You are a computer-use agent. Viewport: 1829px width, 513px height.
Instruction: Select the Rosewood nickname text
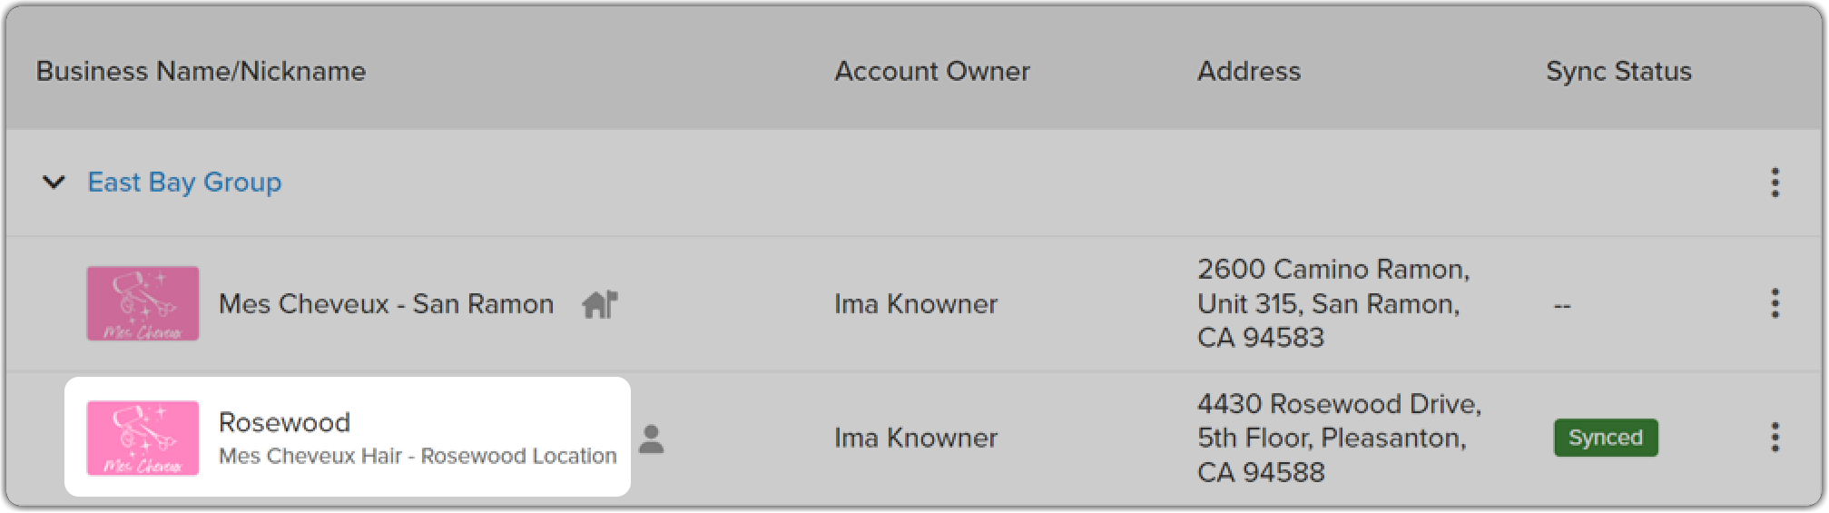point(284,422)
